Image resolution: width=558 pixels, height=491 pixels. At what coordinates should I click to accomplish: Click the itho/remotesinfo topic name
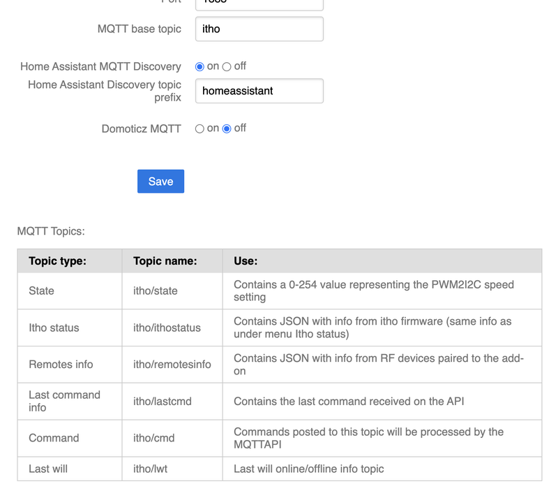[172, 364]
